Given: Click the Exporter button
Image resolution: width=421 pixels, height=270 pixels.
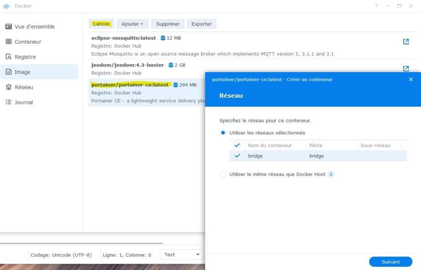Looking at the screenshot, I should pyautogui.click(x=201, y=24).
